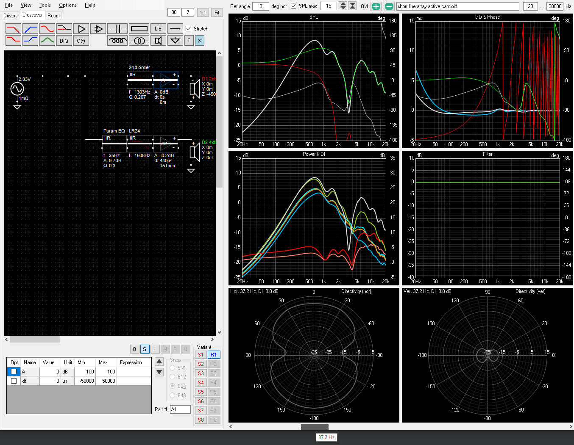Select the wire connection tool
Screen dimensions: 574x445
(175, 29)
